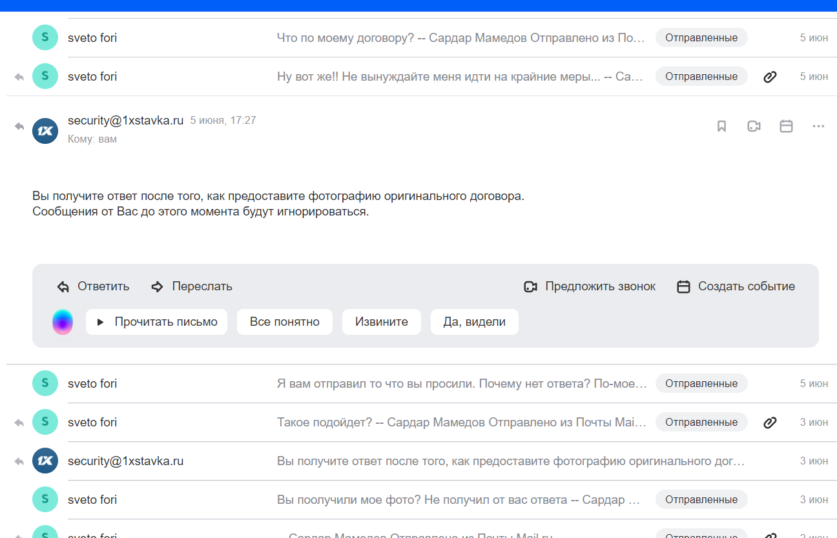Choose quick reply Извините

(x=381, y=322)
